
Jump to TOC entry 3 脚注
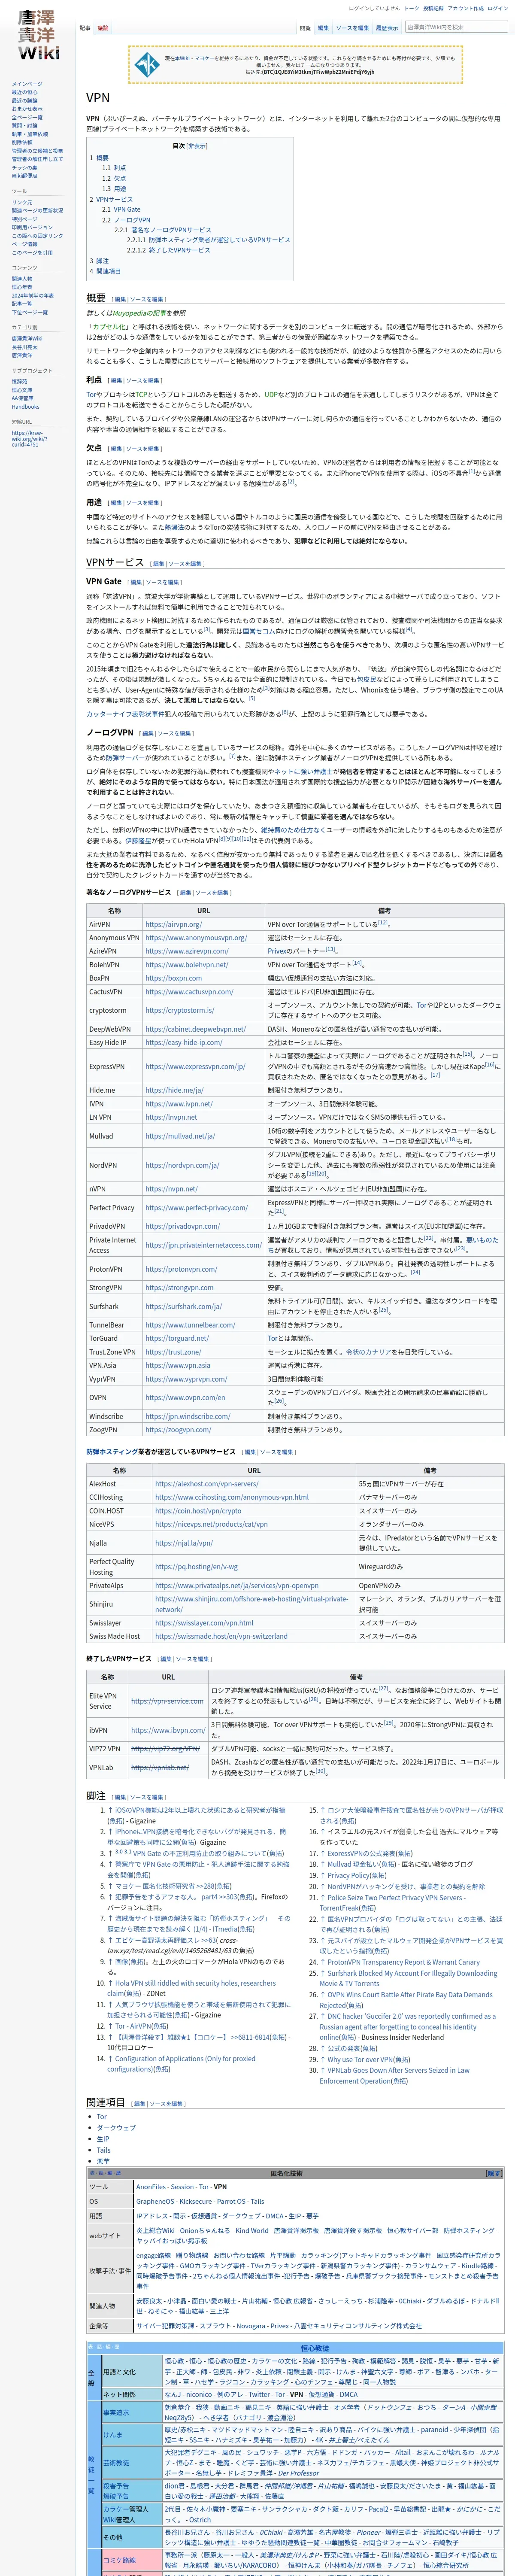click(99, 261)
